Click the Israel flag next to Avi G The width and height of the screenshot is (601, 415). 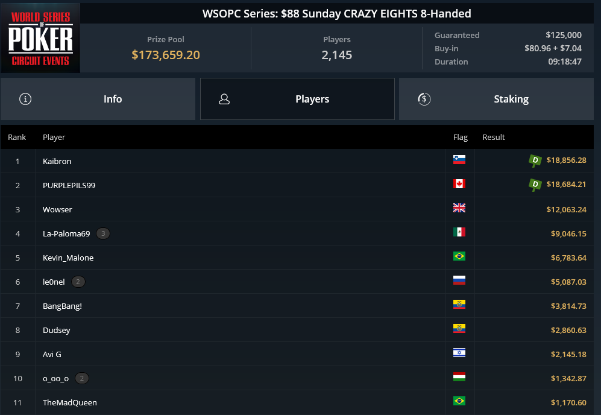tap(459, 352)
